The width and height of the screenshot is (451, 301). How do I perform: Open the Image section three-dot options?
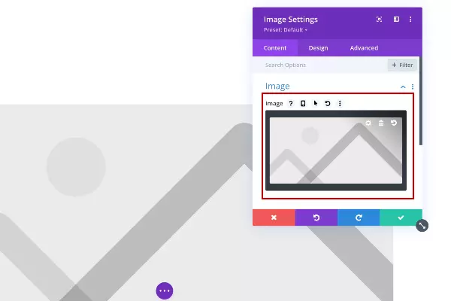click(x=413, y=87)
